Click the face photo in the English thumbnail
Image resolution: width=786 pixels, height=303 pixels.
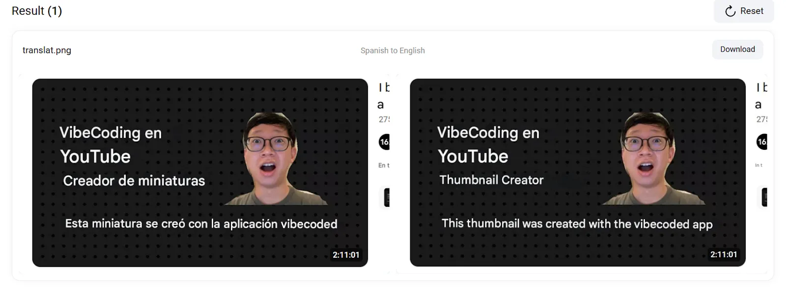(x=653, y=159)
